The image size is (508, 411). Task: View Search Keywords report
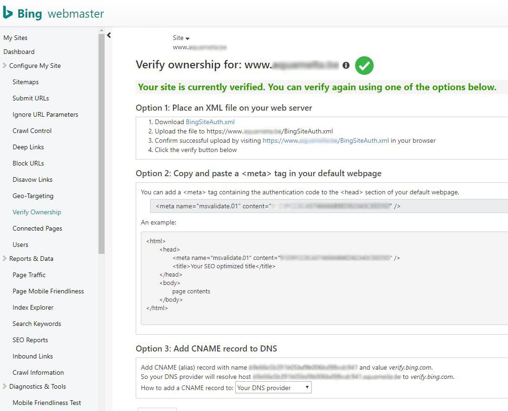37,324
